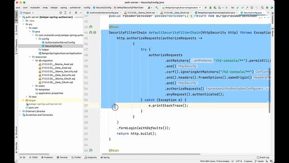Start debugging with the bug icon
289x163 pixels.
(210, 8)
